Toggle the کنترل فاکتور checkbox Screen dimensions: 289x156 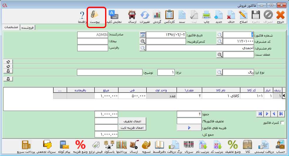click(283, 123)
